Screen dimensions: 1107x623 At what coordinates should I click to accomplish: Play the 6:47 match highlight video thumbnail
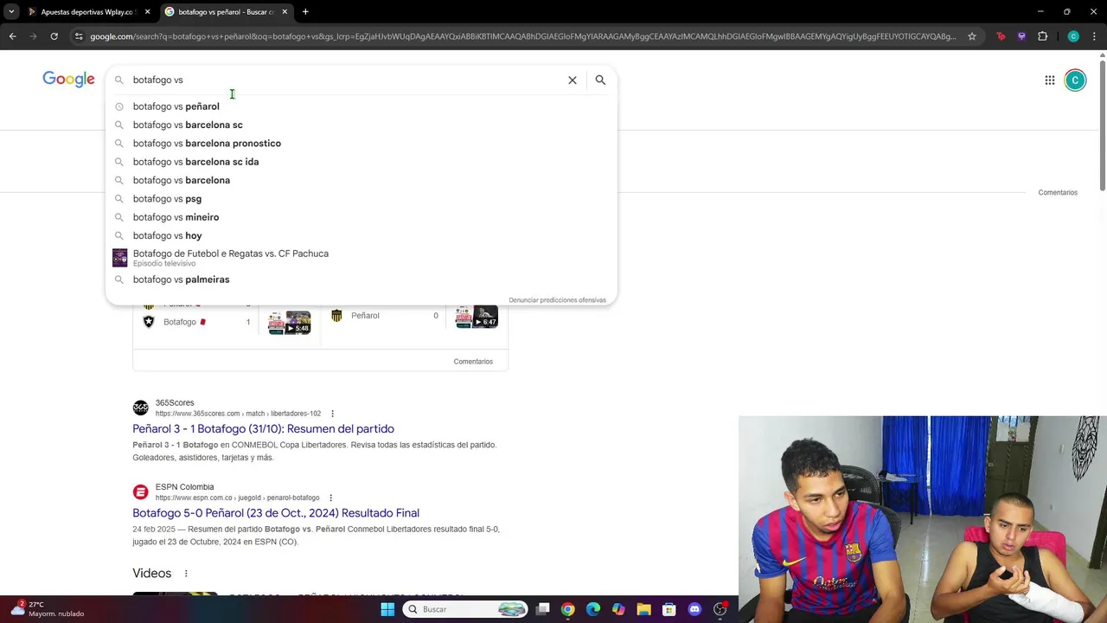(477, 317)
